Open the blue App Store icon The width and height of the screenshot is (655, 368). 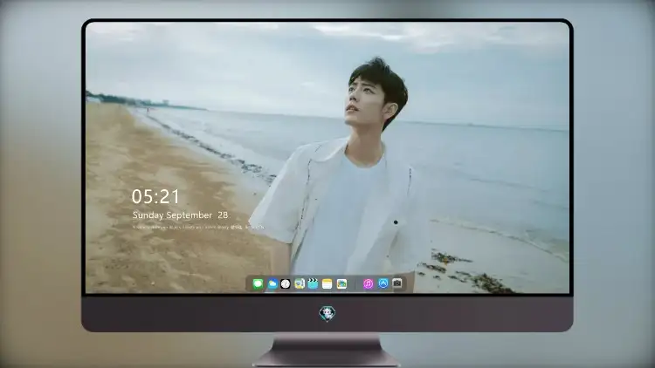tap(383, 283)
